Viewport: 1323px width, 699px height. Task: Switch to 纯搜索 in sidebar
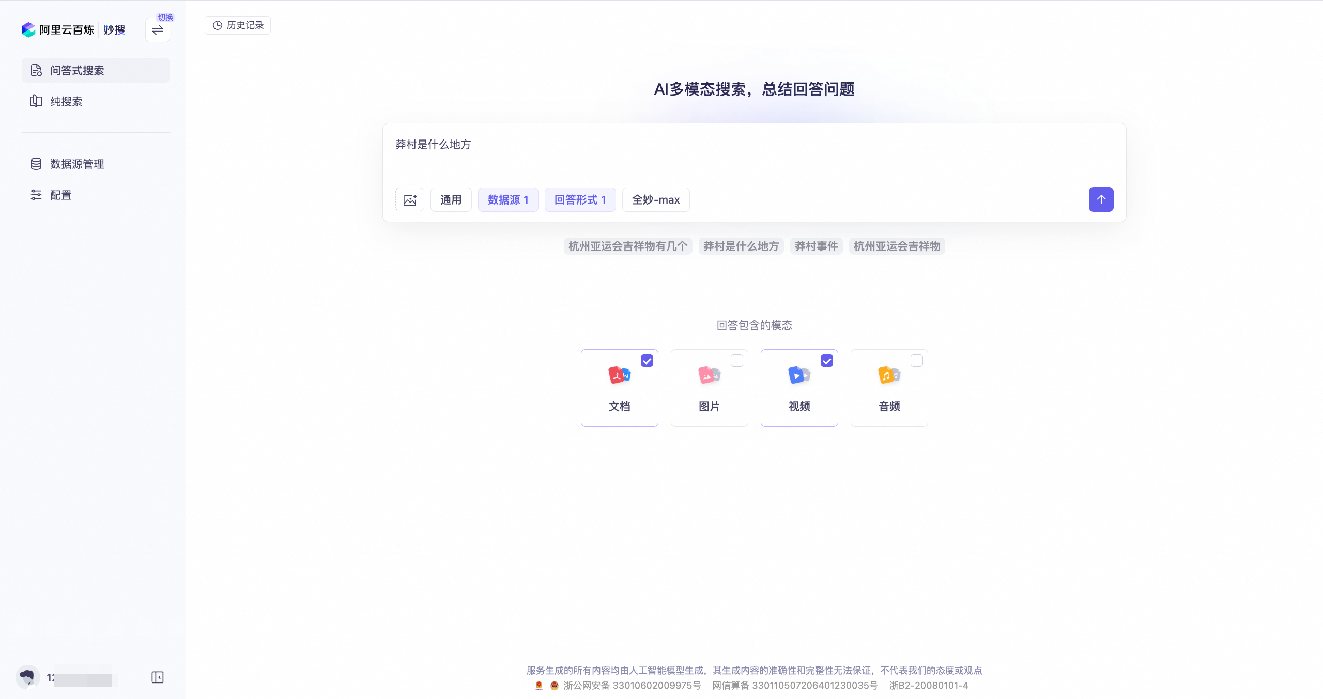click(66, 101)
